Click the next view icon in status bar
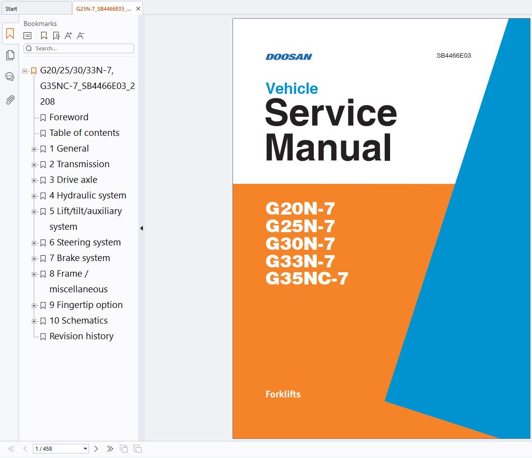Image resolution: width=532 pixels, height=458 pixels. point(138,449)
